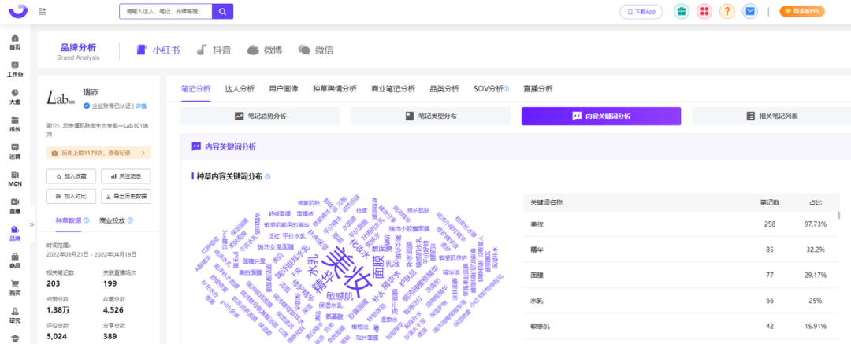Screen dimensions: 851x344
Task: Select the 面膜 row in keyword table
Action: coord(681,275)
